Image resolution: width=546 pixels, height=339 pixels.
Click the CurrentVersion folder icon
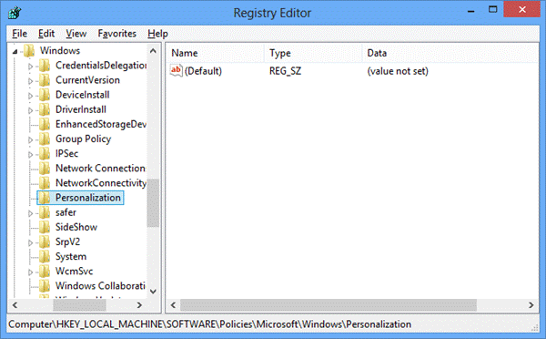pyautogui.click(x=45, y=80)
